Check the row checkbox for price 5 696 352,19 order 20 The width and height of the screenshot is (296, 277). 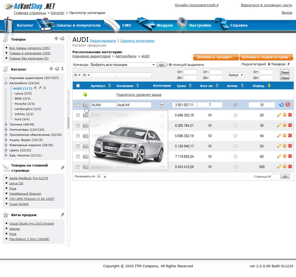(x=78, y=115)
